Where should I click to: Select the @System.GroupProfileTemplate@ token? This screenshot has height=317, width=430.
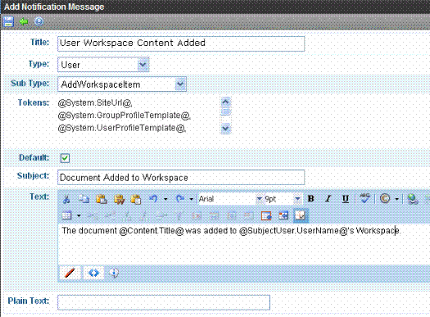(124, 115)
